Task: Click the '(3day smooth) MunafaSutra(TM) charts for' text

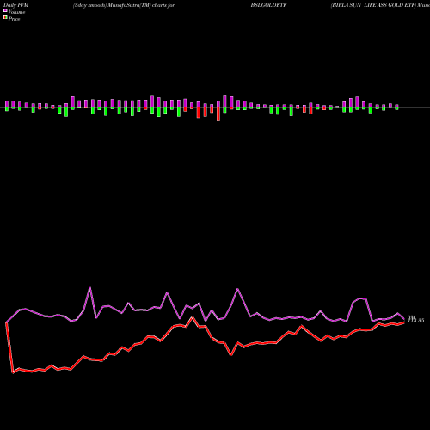Action: point(124,5)
